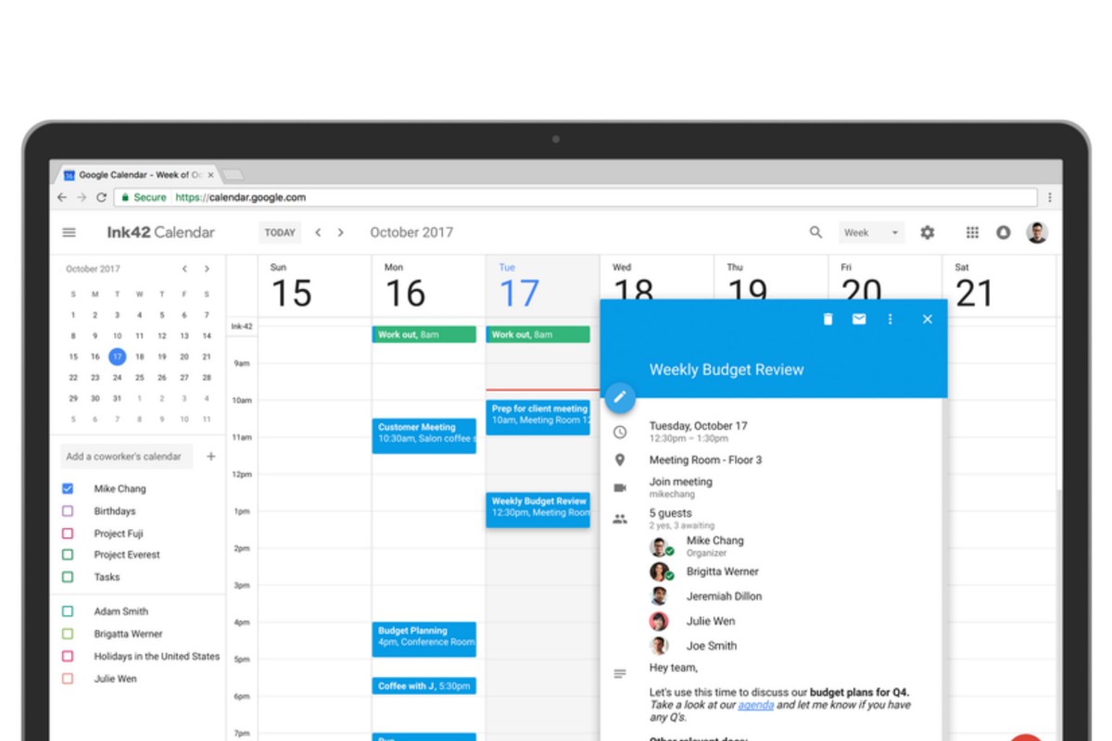Open Tuesday's Work out event
Viewport: 1112px width, 741px height.
pyautogui.click(x=538, y=334)
